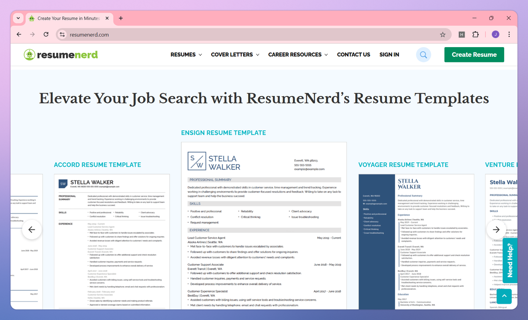Click the browser profile avatar icon
528x320 pixels.
pyautogui.click(x=495, y=34)
